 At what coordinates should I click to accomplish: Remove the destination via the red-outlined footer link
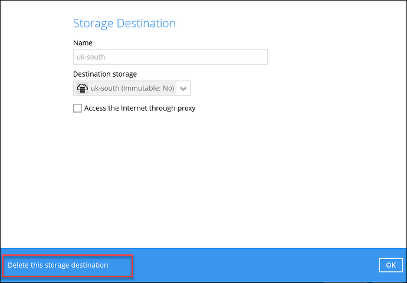click(x=58, y=265)
